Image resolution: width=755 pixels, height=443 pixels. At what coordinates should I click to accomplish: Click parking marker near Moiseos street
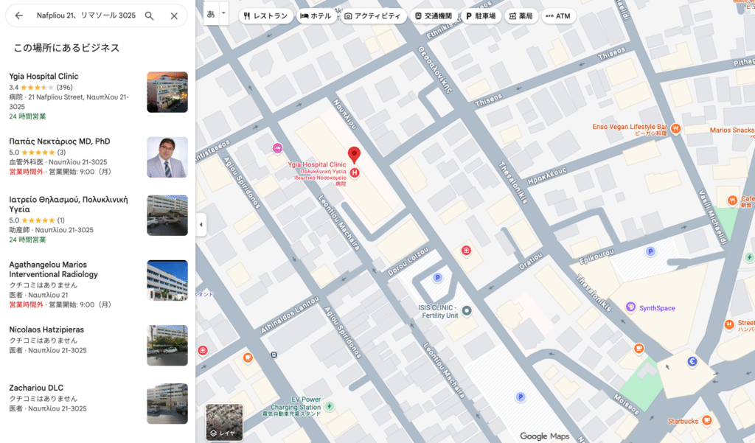[520, 397]
